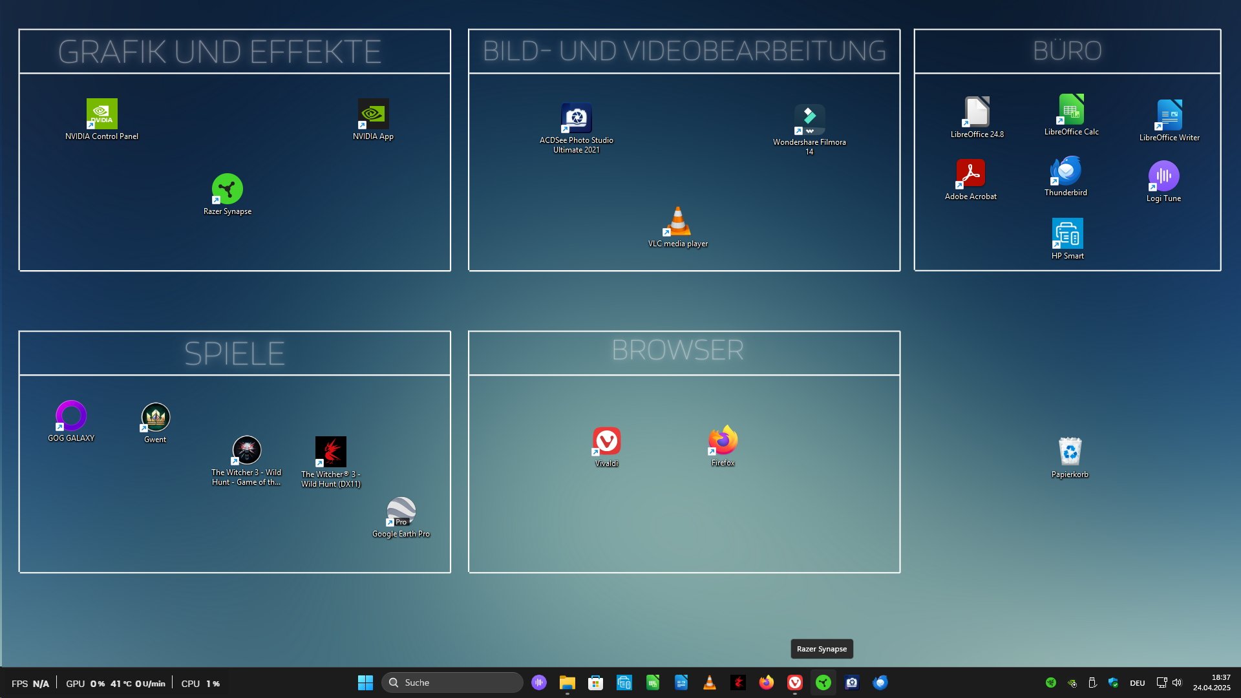Open File Explorer from the taskbar
This screenshot has width=1241, height=698.
(x=567, y=682)
